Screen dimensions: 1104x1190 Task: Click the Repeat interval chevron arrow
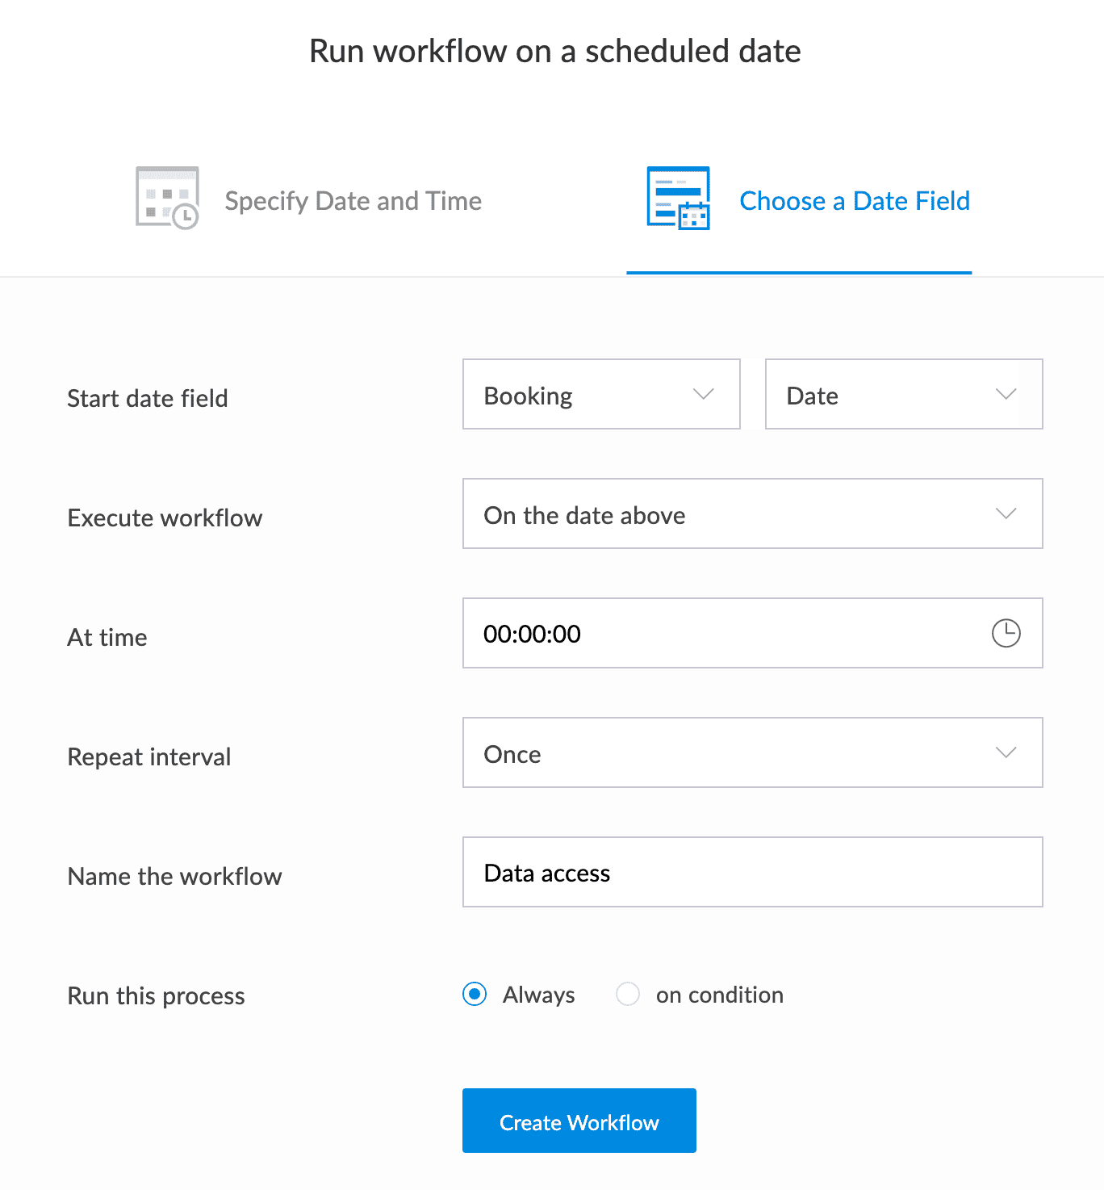pyautogui.click(x=1006, y=752)
